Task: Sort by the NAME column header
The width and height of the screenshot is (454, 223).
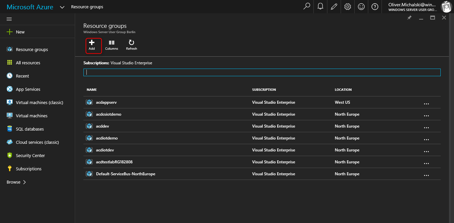Action: click(x=92, y=90)
